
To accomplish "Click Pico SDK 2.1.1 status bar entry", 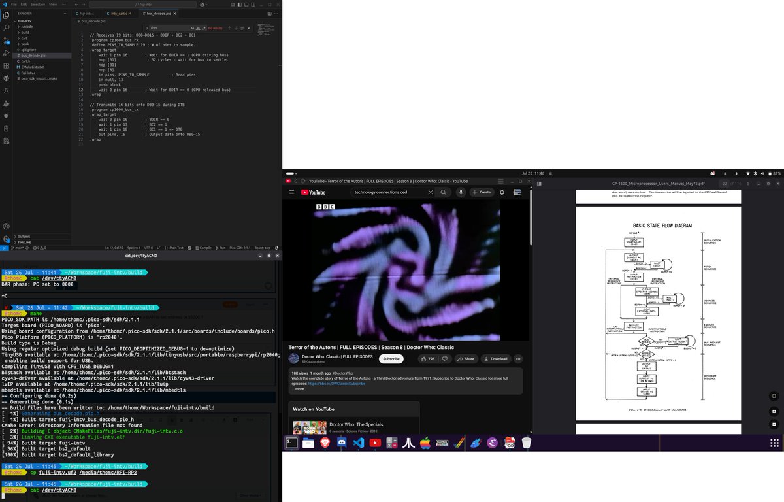I will pyautogui.click(x=240, y=248).
